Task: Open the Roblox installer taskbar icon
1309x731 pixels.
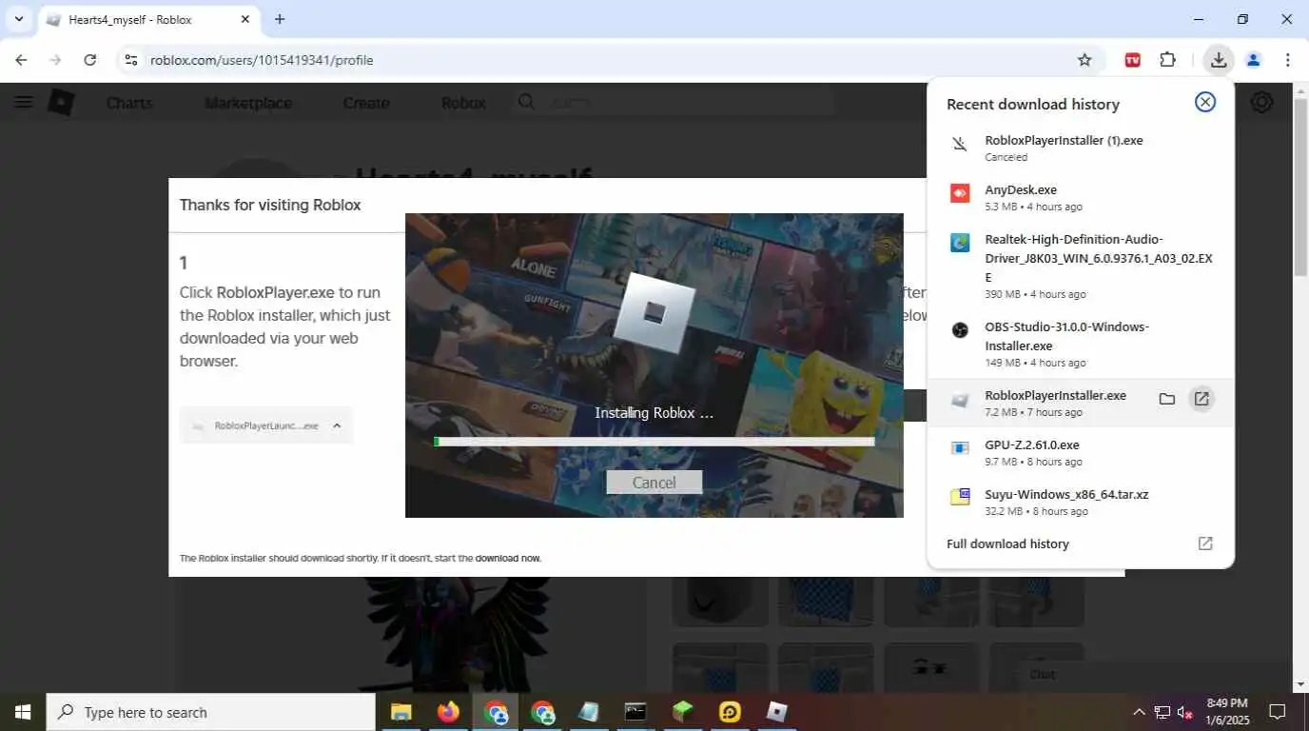Action: [x=777, y=712]
